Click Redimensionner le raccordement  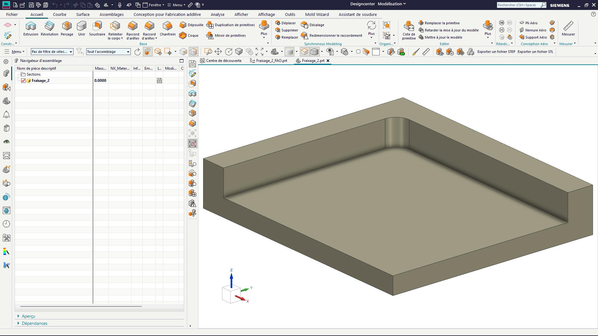coord(332,35)
